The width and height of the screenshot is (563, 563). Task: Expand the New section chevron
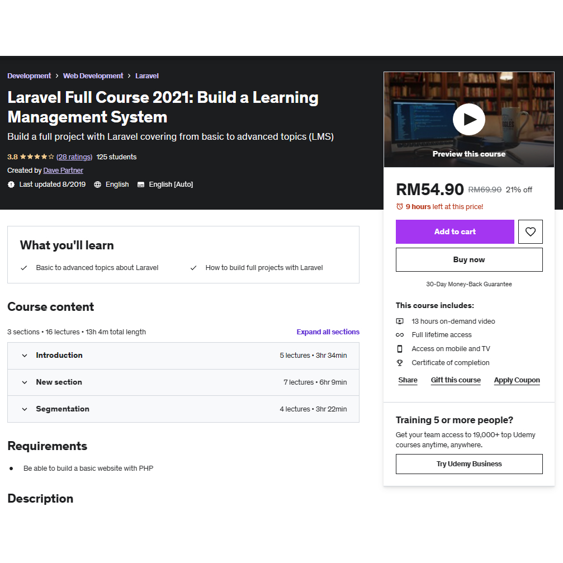[x=25, y=382]
